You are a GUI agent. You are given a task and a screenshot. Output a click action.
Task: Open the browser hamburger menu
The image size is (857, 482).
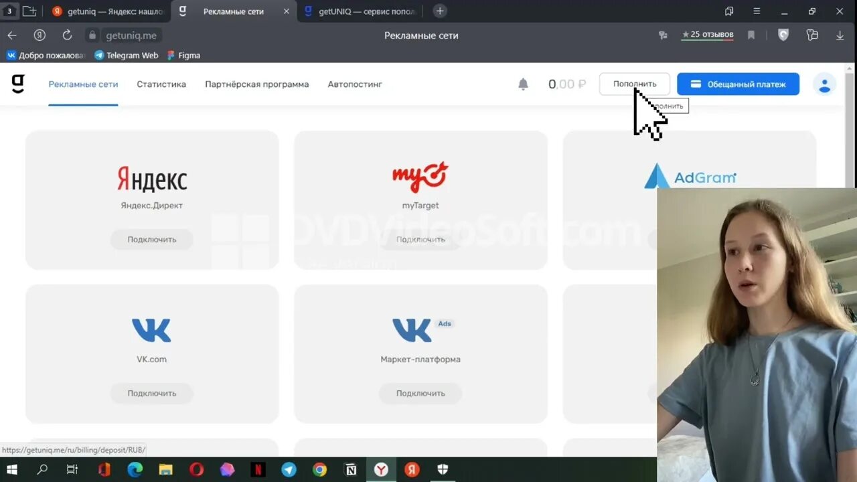coord(757,11)
